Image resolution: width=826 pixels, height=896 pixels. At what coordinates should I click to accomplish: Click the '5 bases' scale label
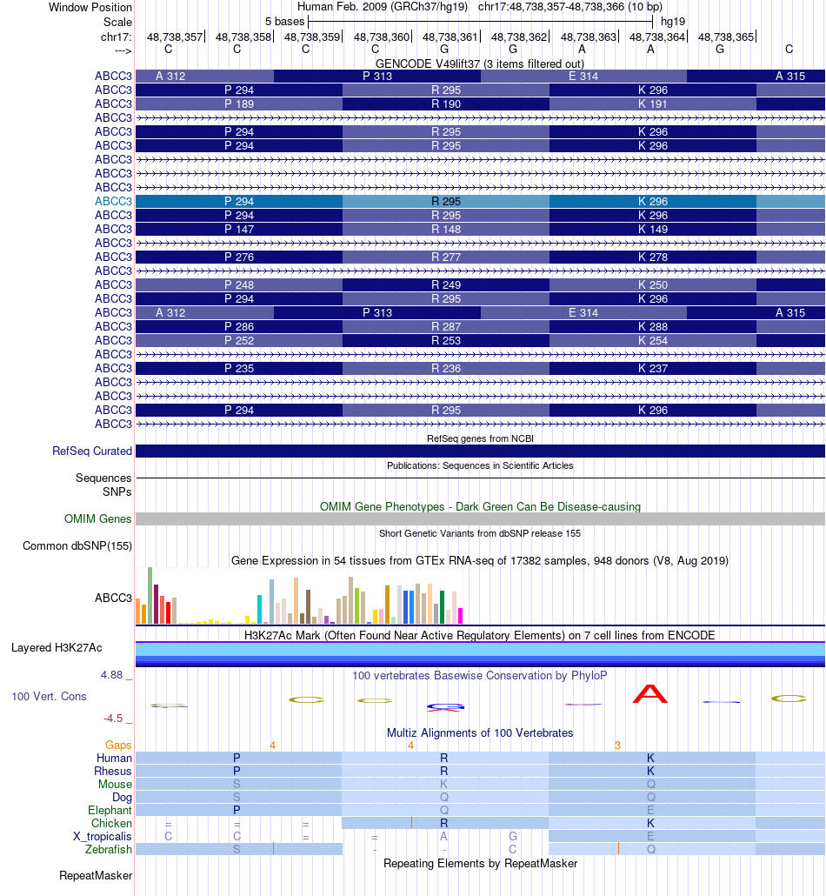coord(284,22)
